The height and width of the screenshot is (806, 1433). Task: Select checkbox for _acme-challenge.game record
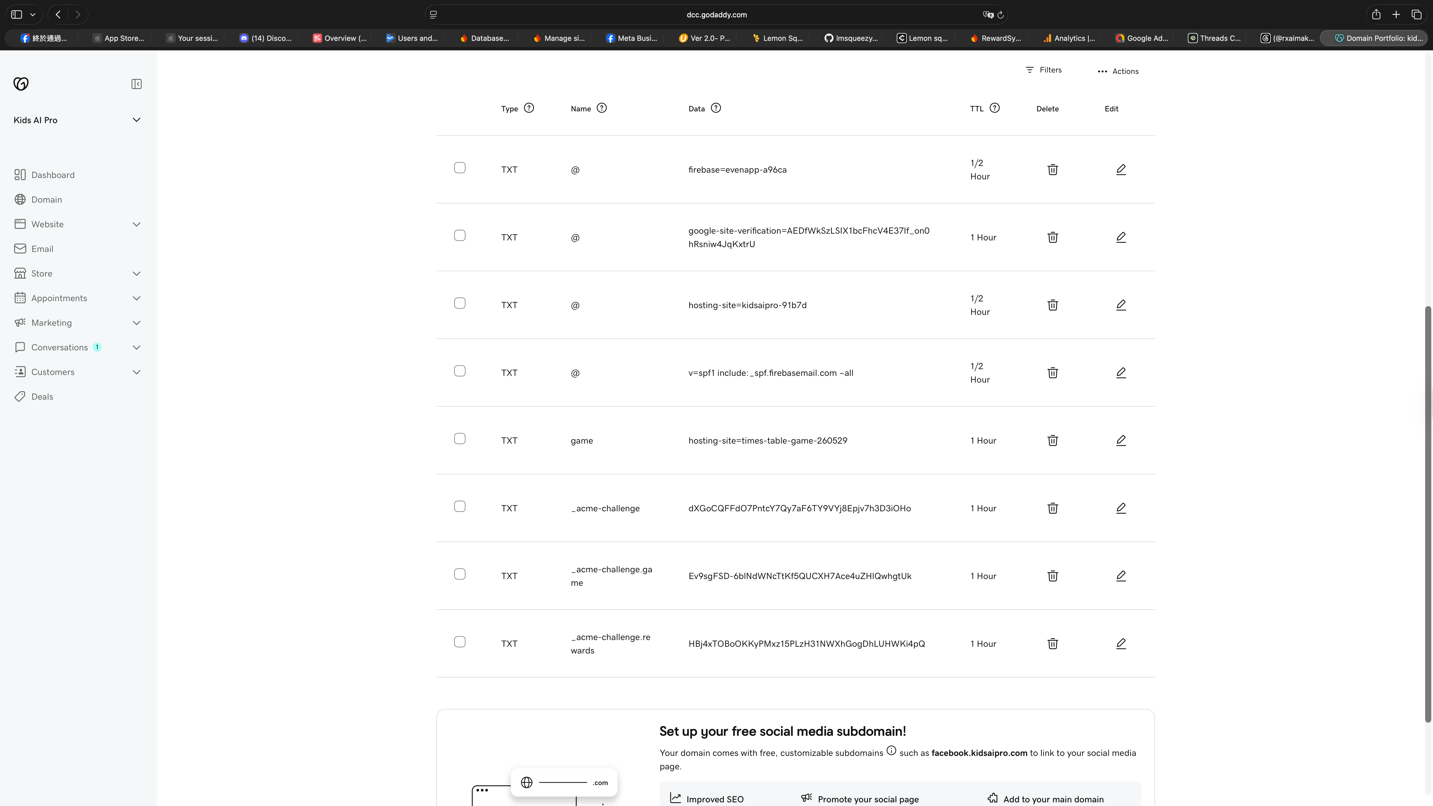460,574
